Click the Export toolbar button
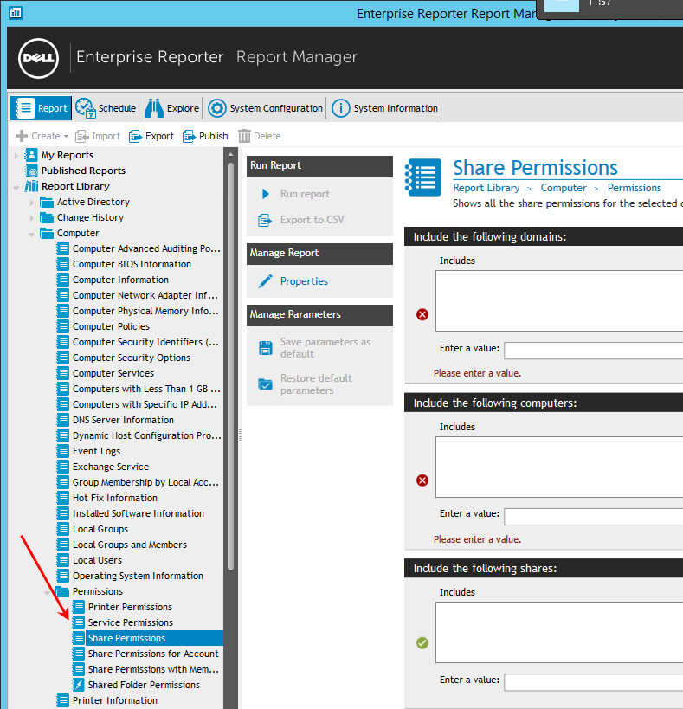 click(151, 136)
